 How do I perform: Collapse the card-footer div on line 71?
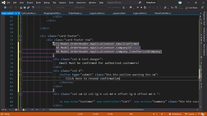point(20,36)
